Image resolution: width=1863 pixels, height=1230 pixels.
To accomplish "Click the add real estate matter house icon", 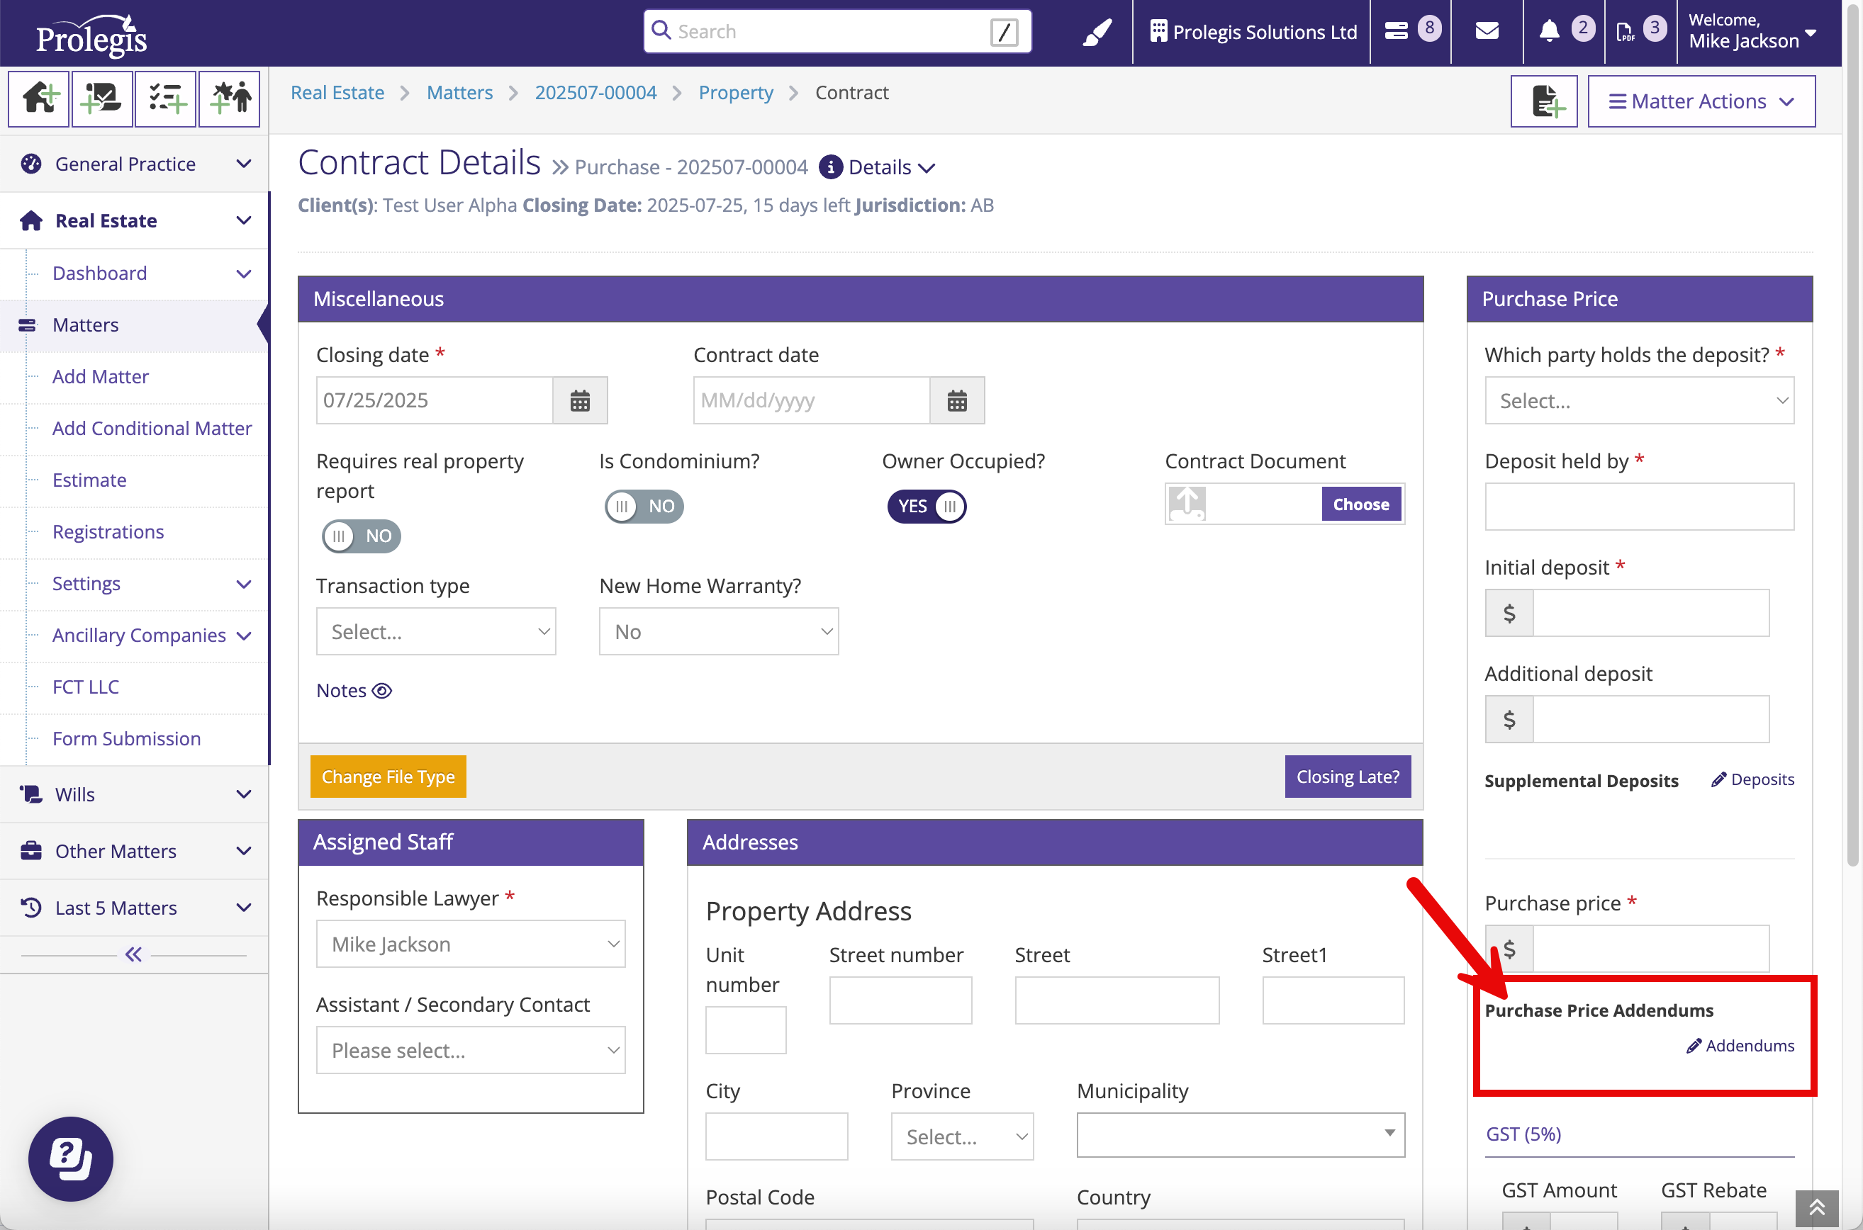I will 39,99.
